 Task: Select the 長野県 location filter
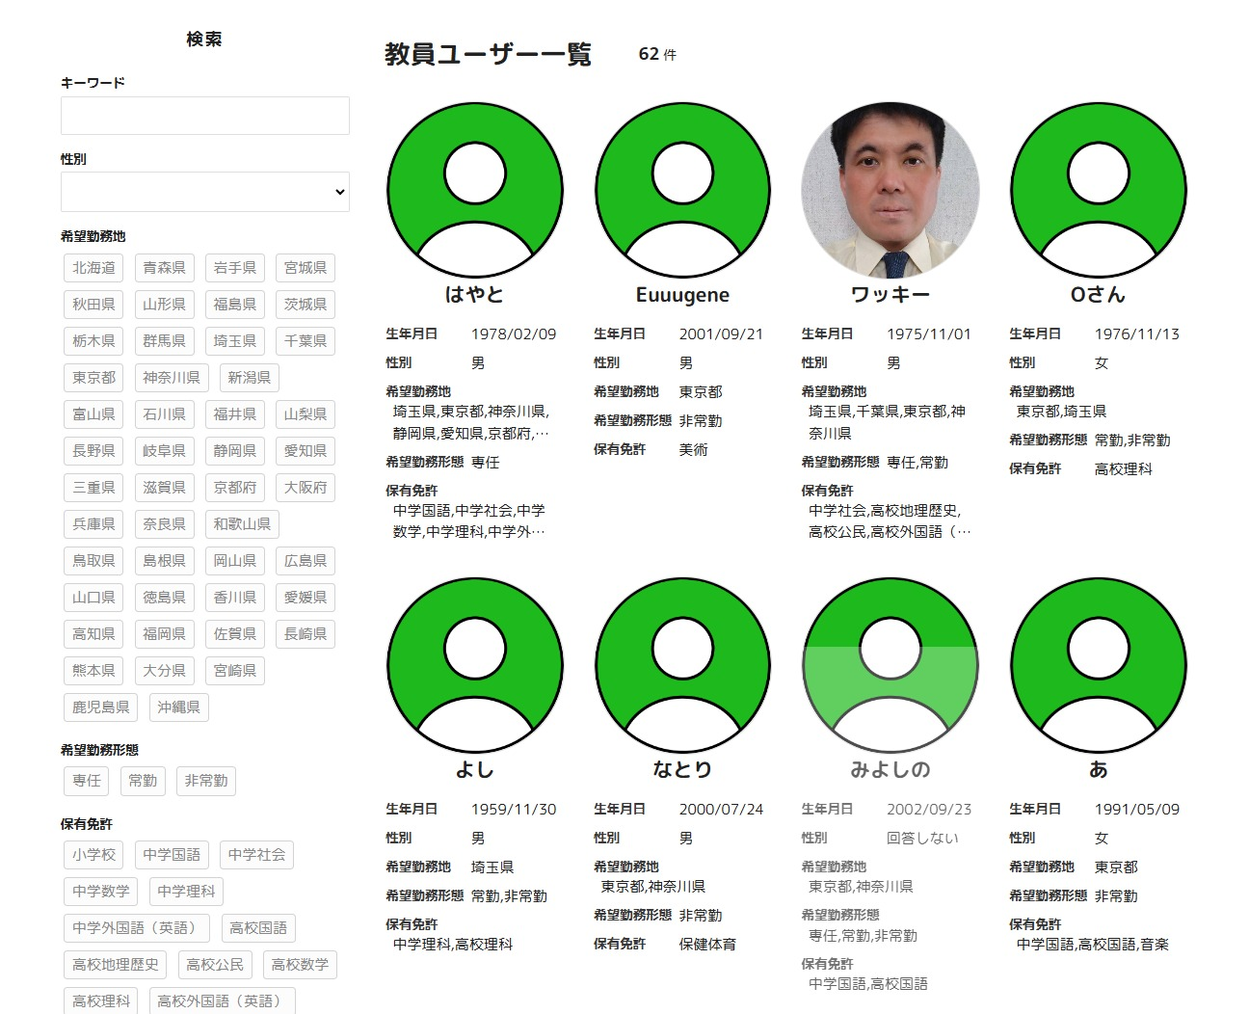(x=93, y=451)
